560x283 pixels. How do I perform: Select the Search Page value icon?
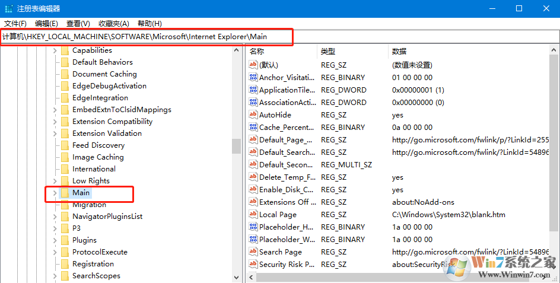click(x=253, y=252)
